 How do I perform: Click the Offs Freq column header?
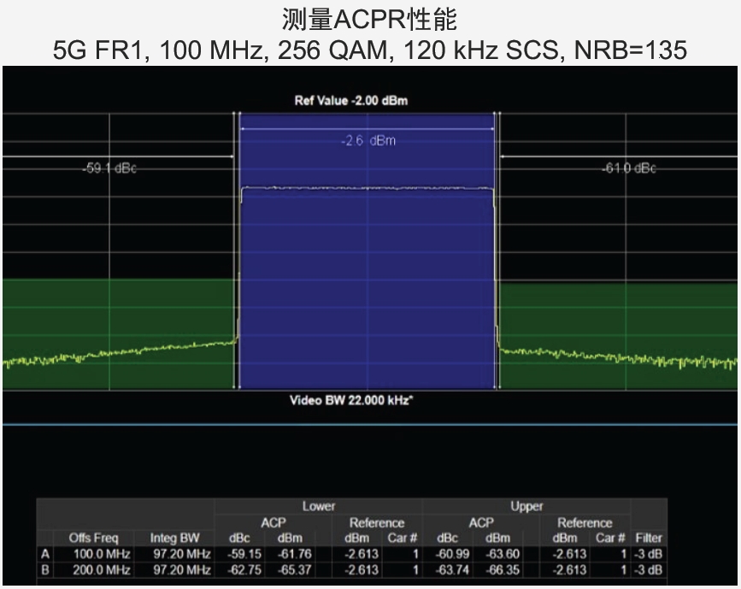(93, 539)
